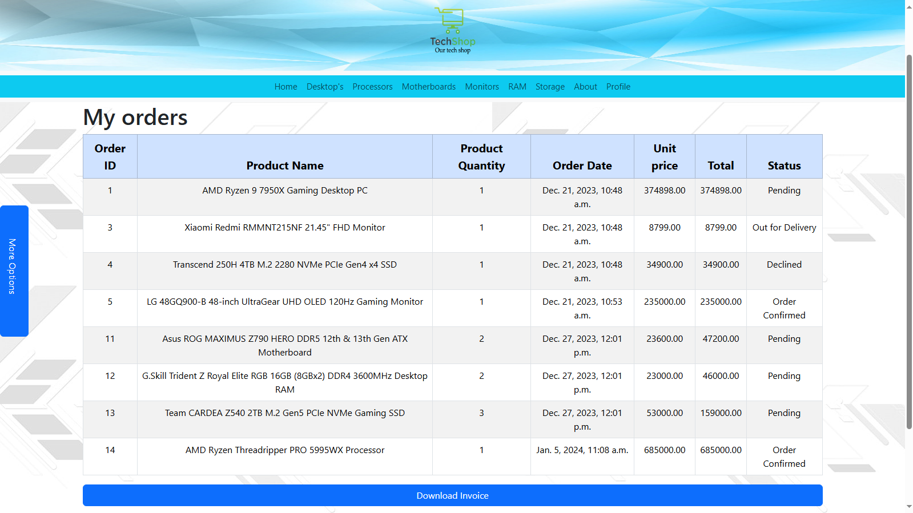Click the total 159000.00 cell
Image resolution: width=913 pixels, height=513 pixels.
click(721, 419)
